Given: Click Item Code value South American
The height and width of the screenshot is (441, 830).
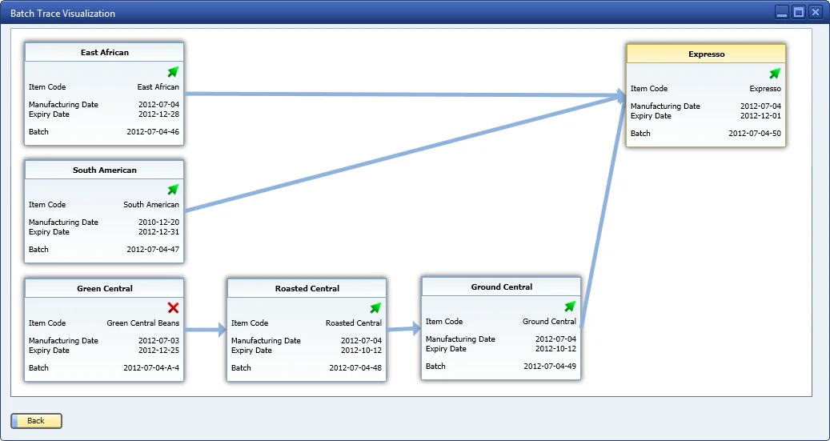Looking at the screenshot, I should 151,204.
